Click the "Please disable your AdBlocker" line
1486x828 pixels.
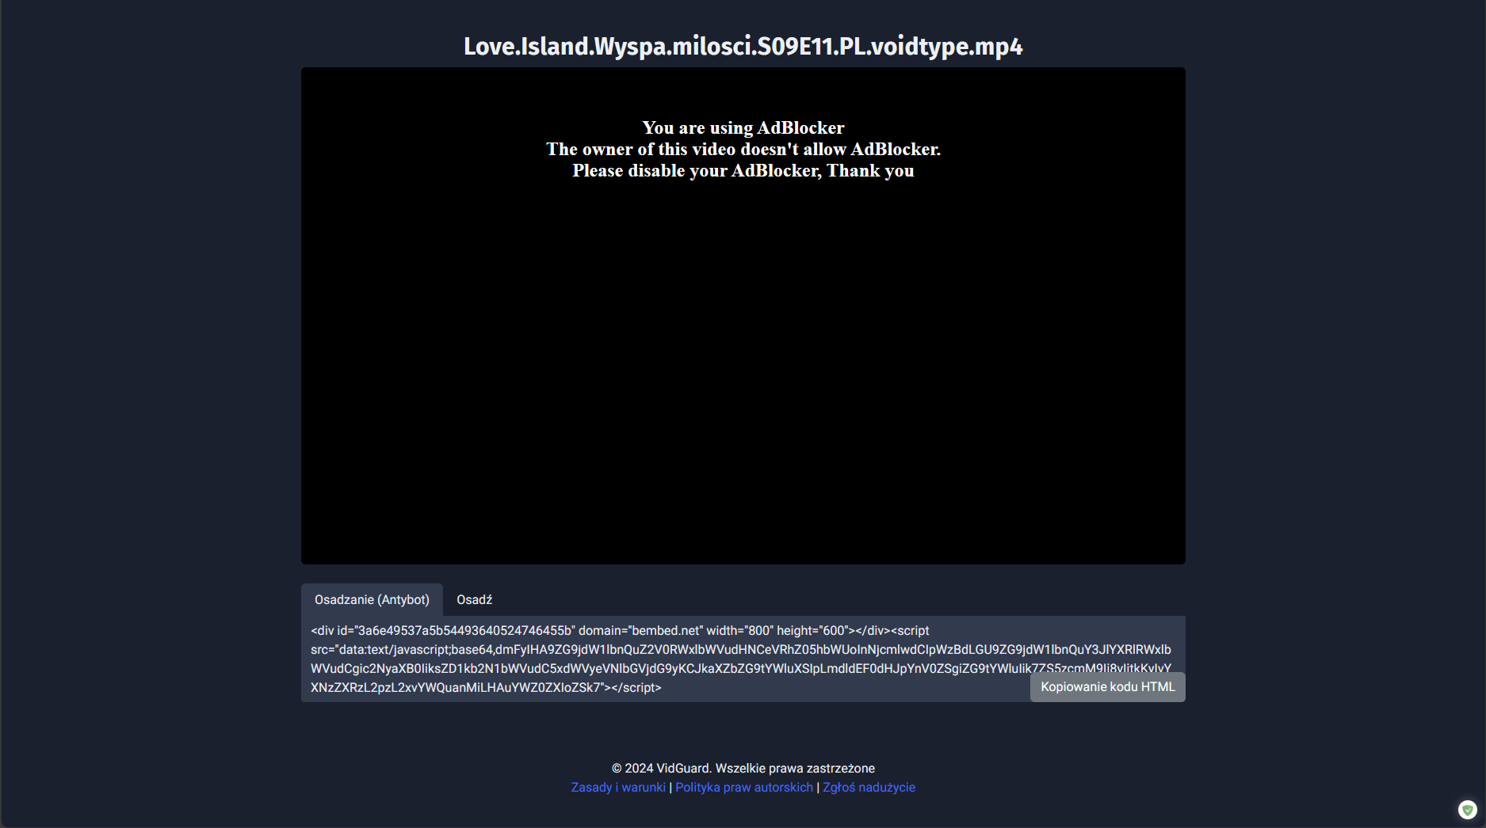(x=743, y=171)
